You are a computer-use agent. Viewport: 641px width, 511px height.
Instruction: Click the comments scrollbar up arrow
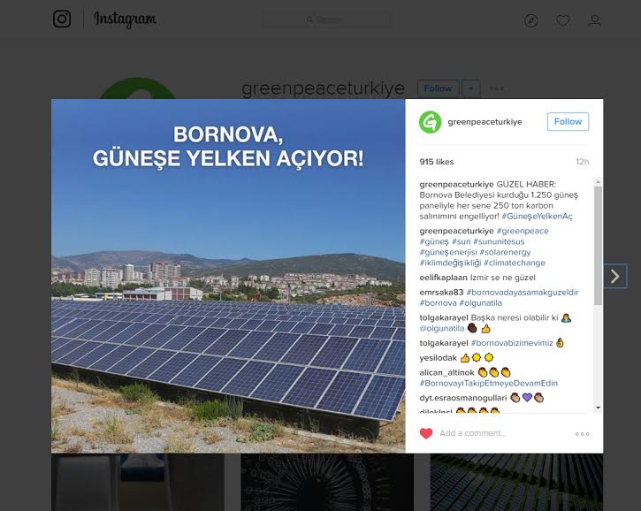tap(598, 181)
